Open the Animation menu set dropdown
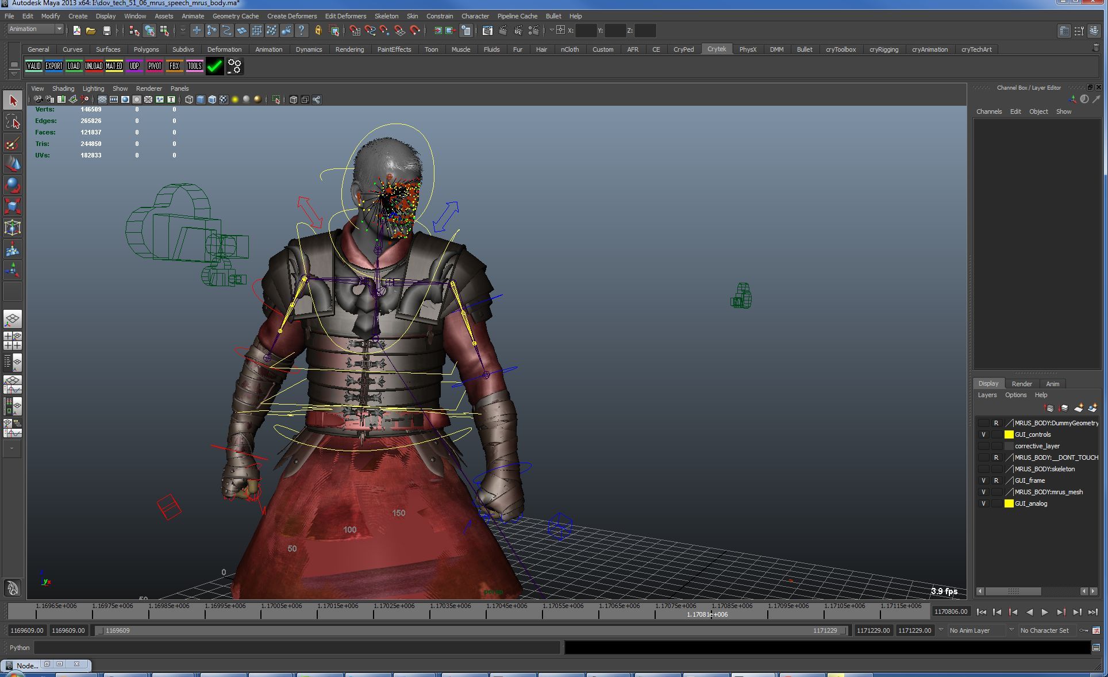 [59, 29]
